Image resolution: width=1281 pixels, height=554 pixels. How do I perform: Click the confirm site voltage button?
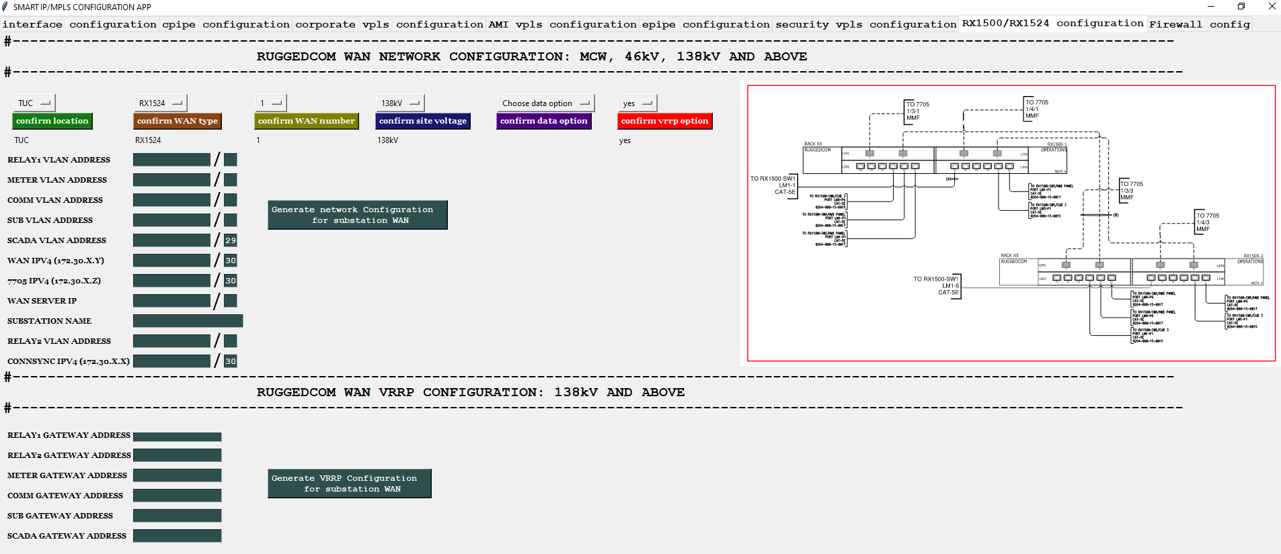pos(423,121)
